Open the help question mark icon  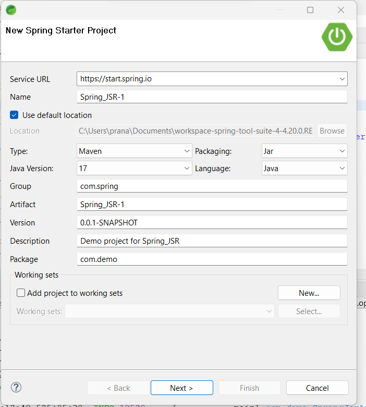point(16,387)
